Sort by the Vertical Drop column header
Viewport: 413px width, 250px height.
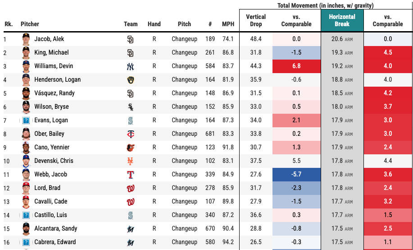click(256, 20)
